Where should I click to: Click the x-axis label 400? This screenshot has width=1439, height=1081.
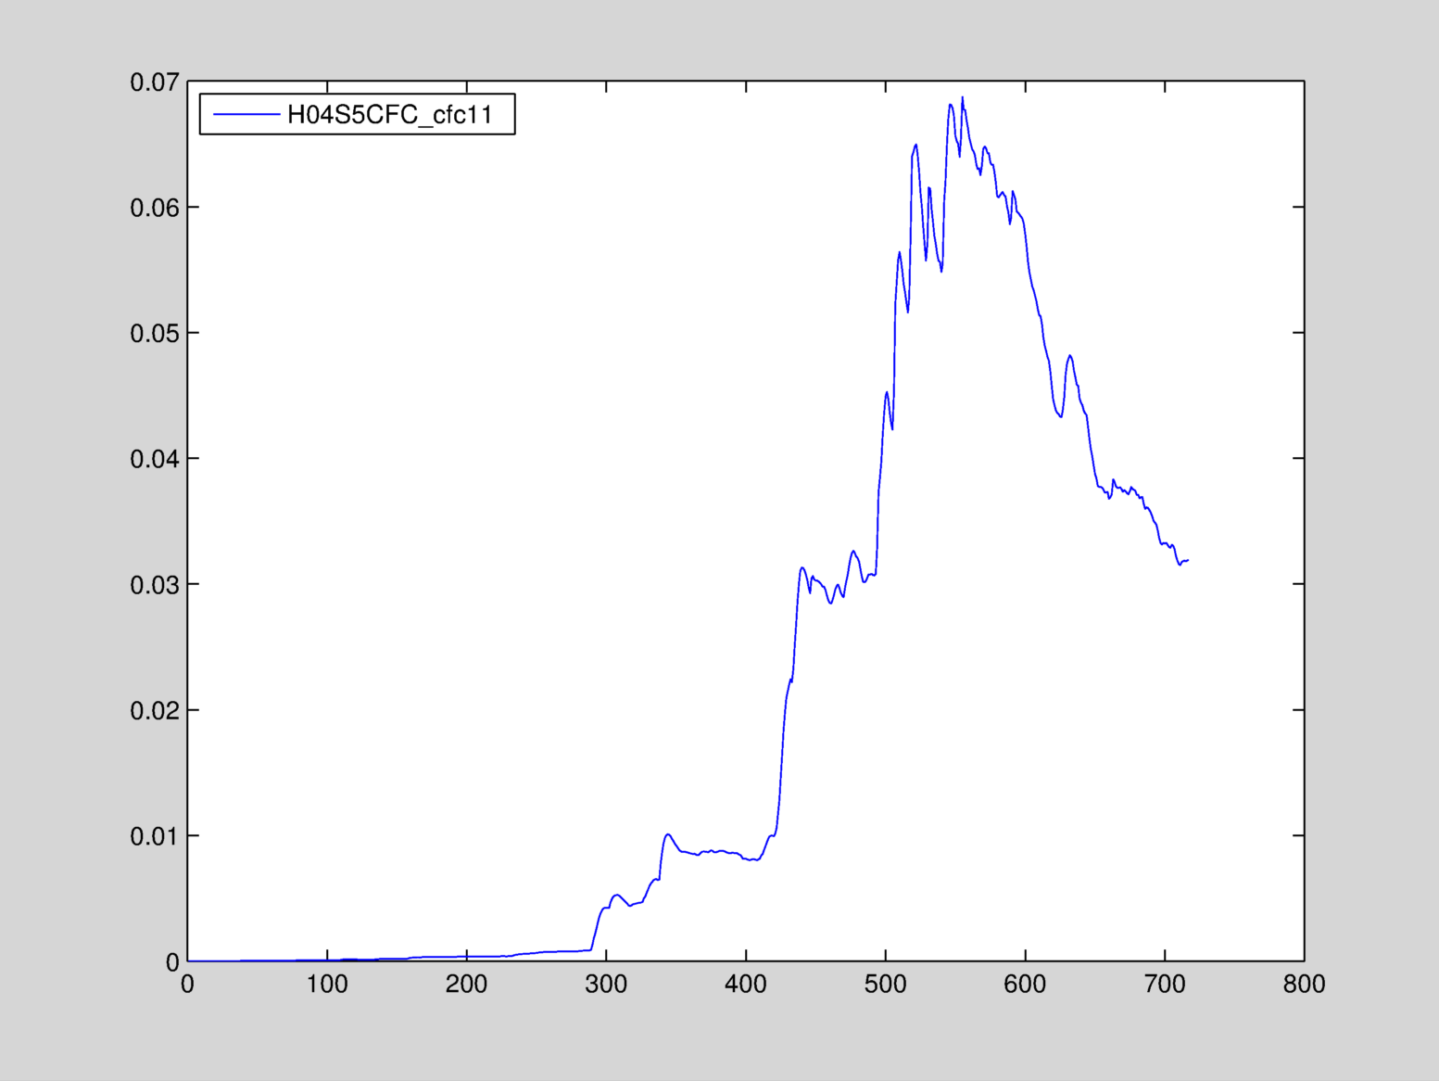coord(746,985)
